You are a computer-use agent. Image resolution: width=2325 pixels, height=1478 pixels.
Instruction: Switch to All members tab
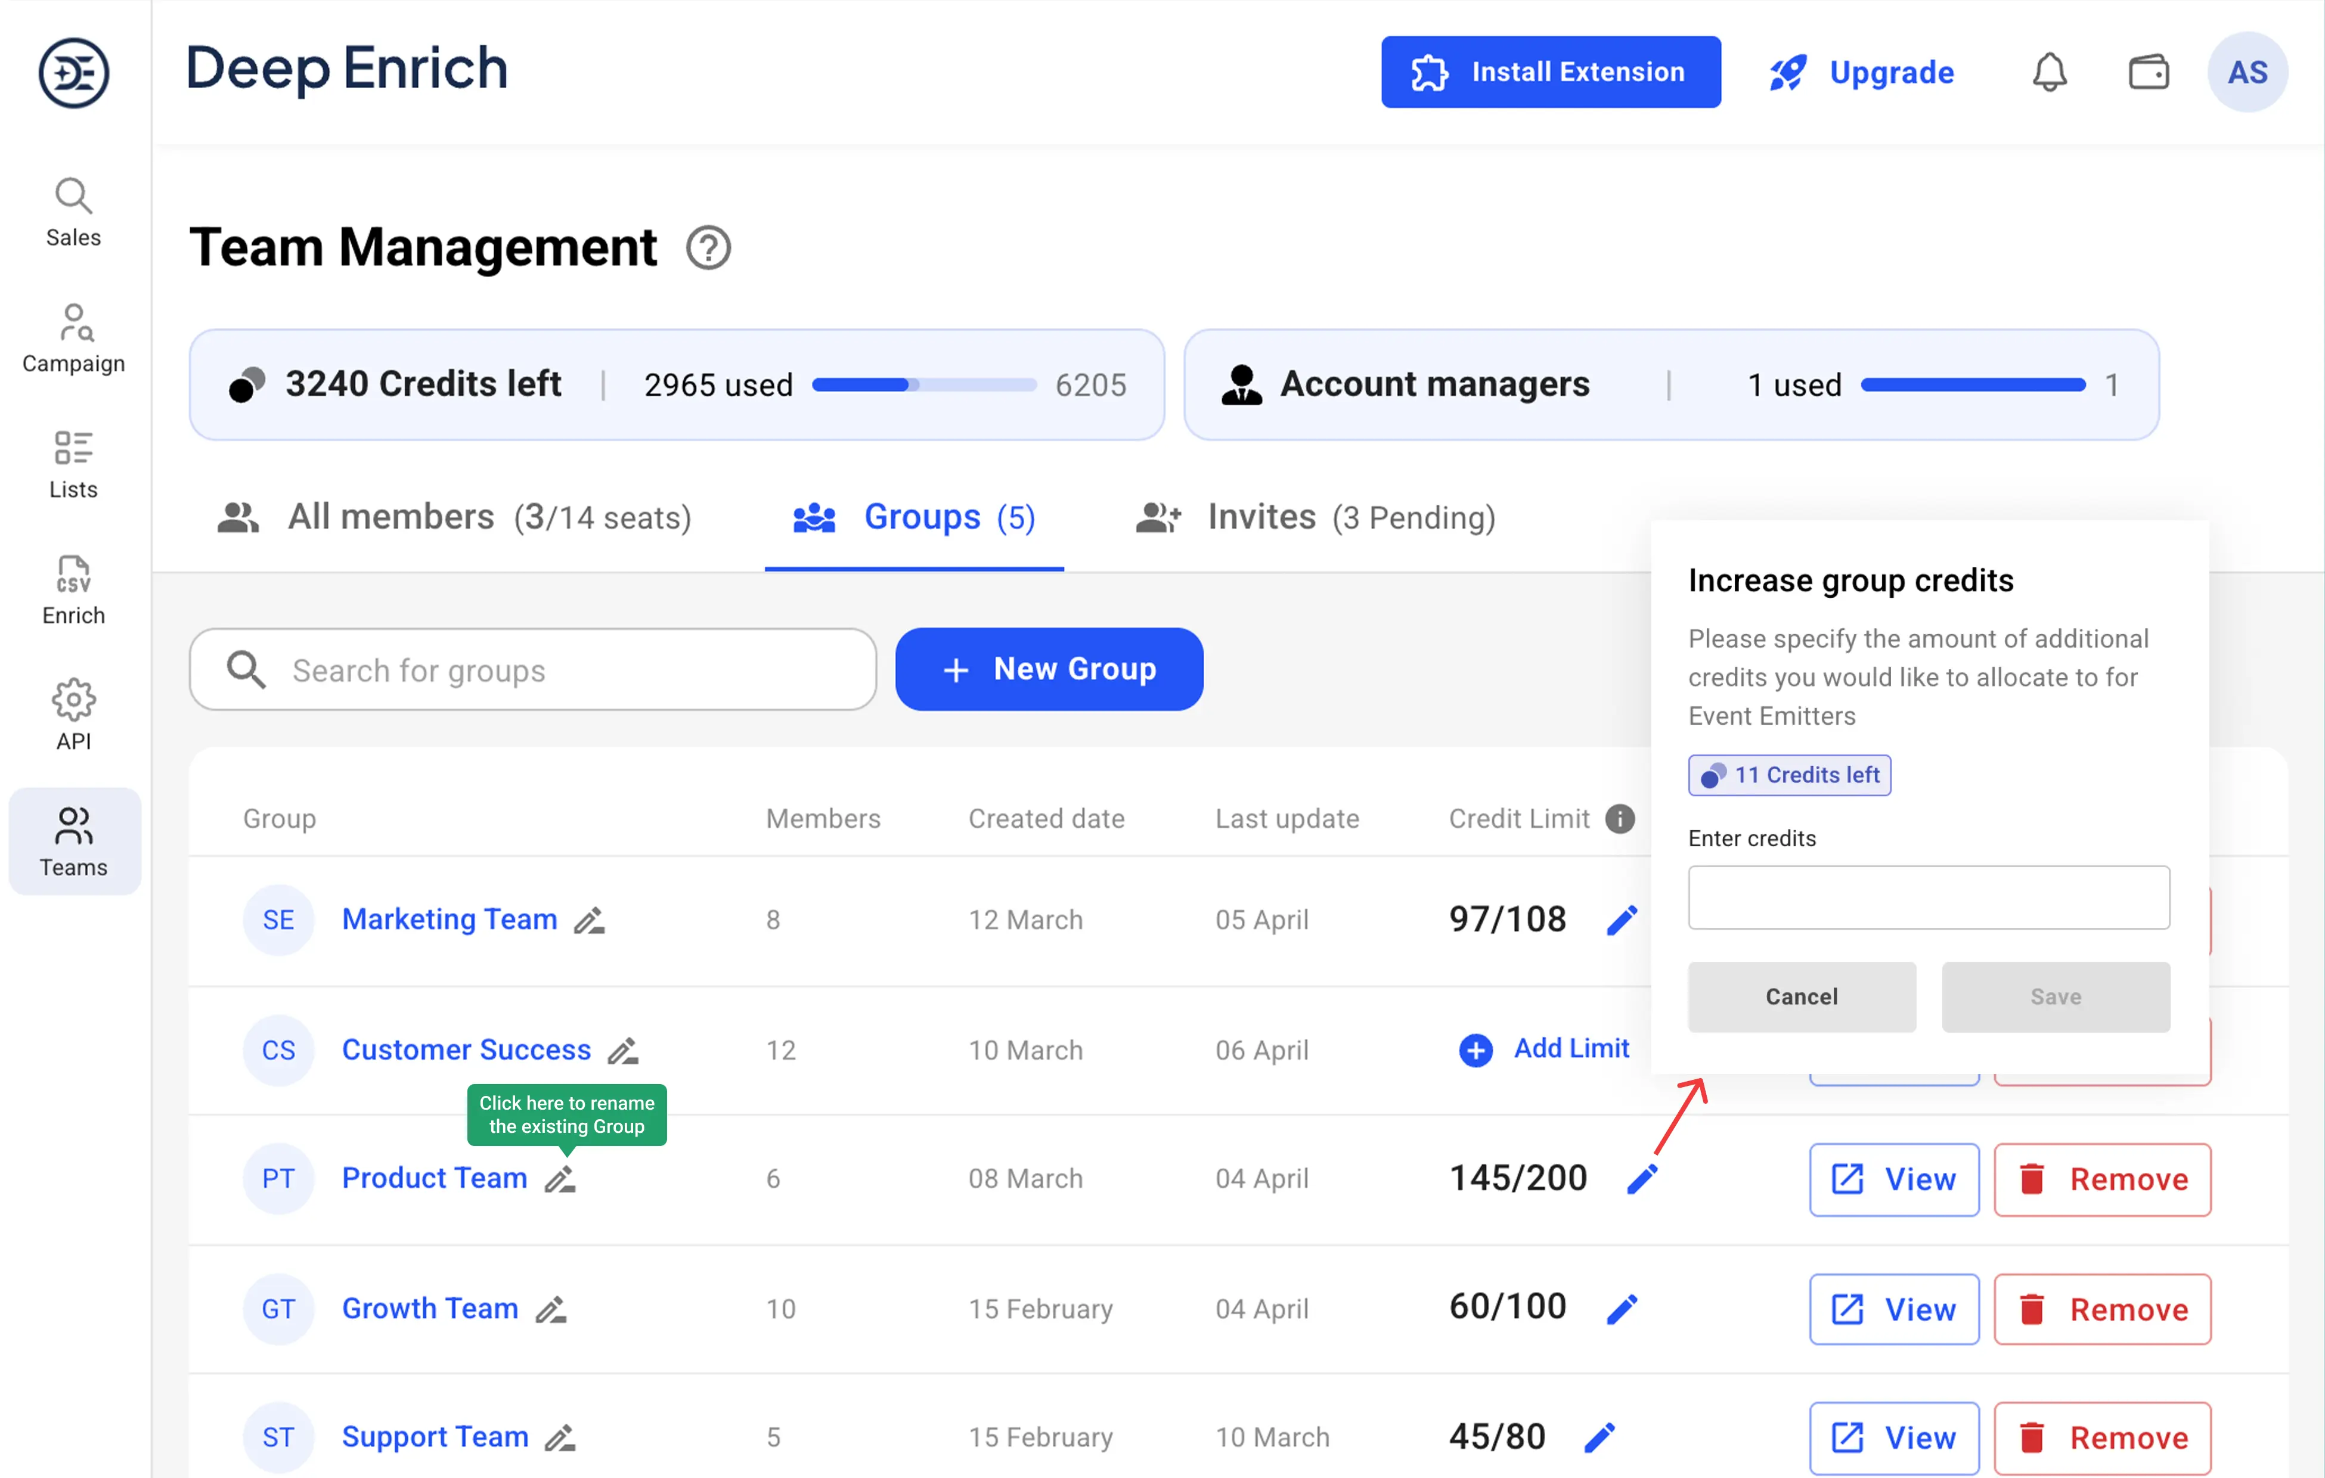[x=454, y=517]
